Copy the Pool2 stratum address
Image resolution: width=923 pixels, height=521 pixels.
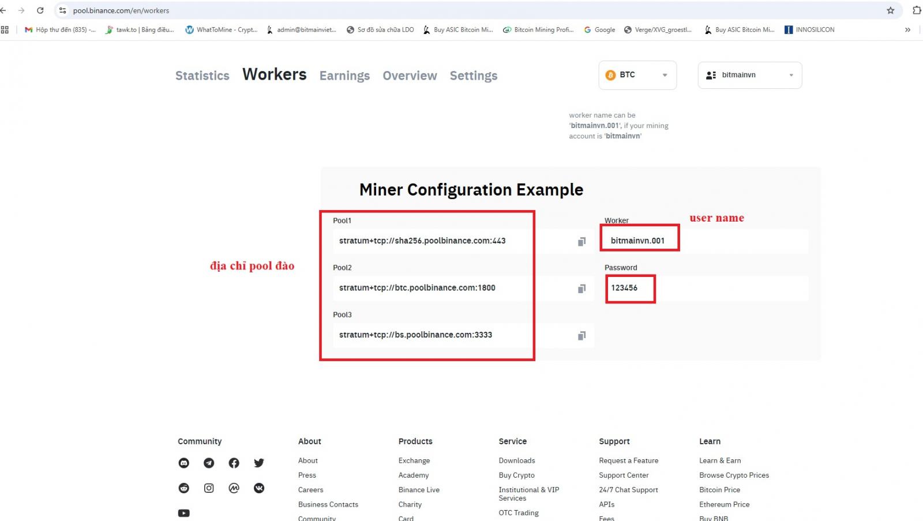tap(581, 288)
